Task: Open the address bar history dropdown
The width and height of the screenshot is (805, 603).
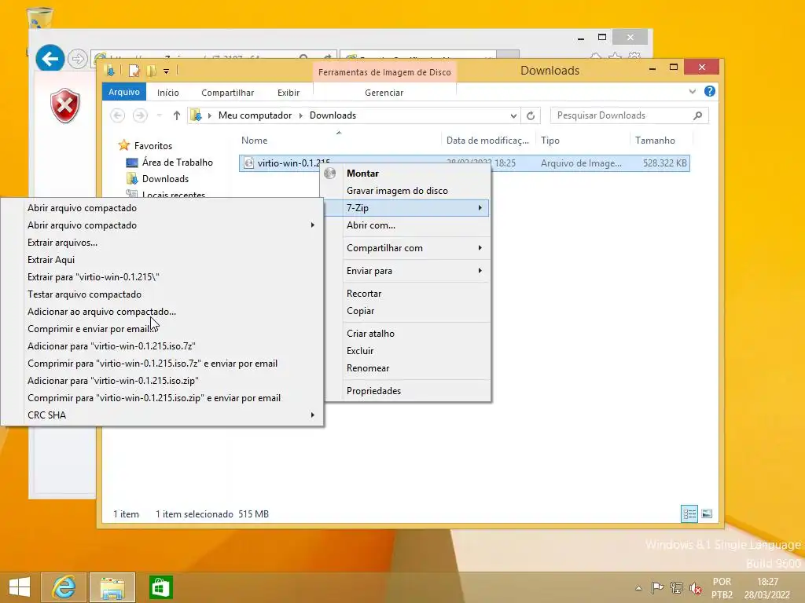Action: (x=513, y=115)
